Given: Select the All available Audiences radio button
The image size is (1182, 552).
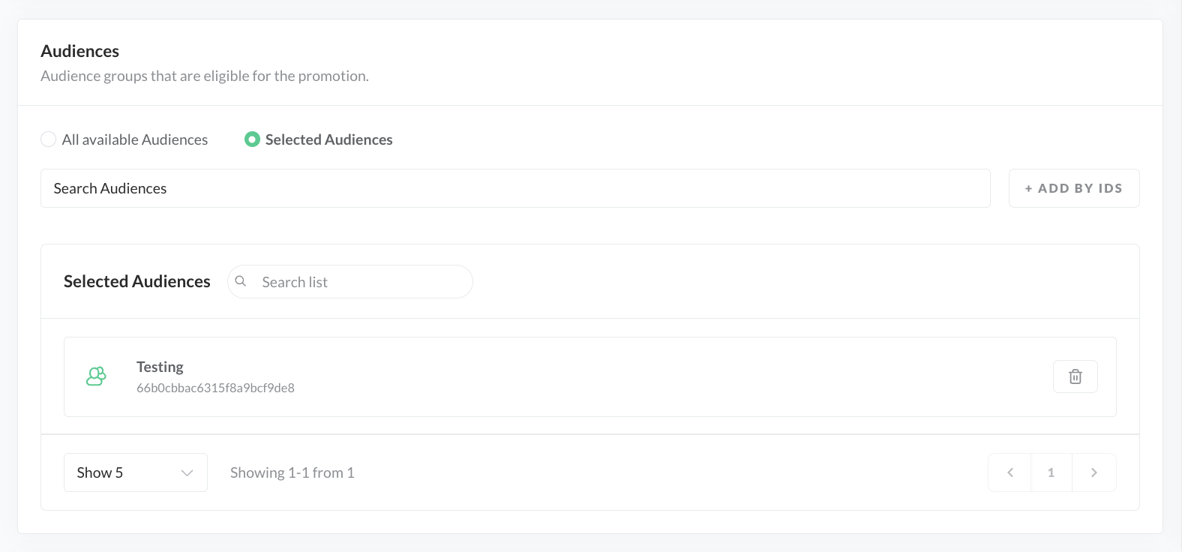Looking at the screenshot, I should (x=49, y=139).
